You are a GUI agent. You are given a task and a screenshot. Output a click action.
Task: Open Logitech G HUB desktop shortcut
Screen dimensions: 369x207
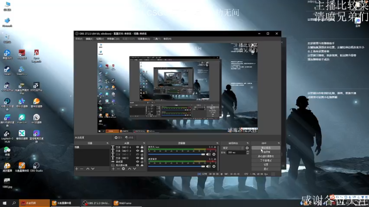coord(7,137)
